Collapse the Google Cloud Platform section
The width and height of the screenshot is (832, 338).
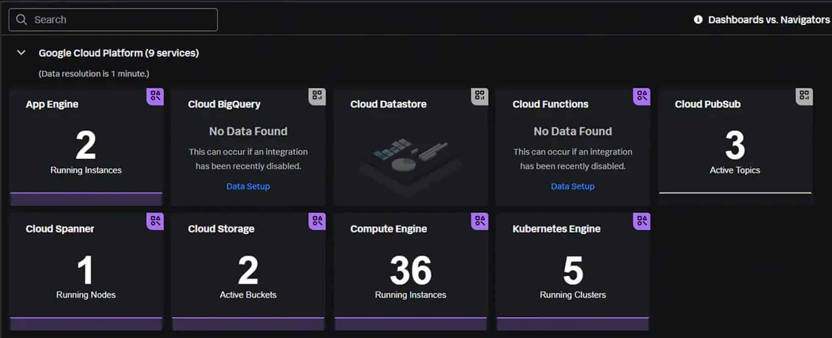[21, 53]
